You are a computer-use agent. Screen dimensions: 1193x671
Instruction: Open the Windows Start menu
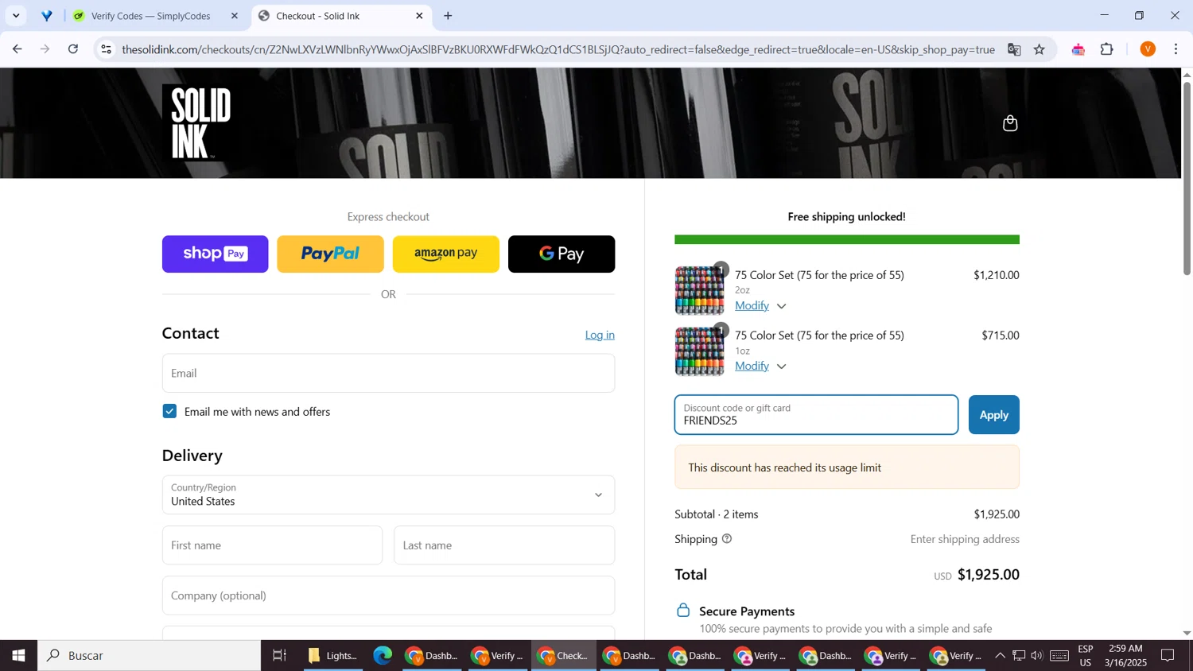pyautogui.click(x=18, y=656)
